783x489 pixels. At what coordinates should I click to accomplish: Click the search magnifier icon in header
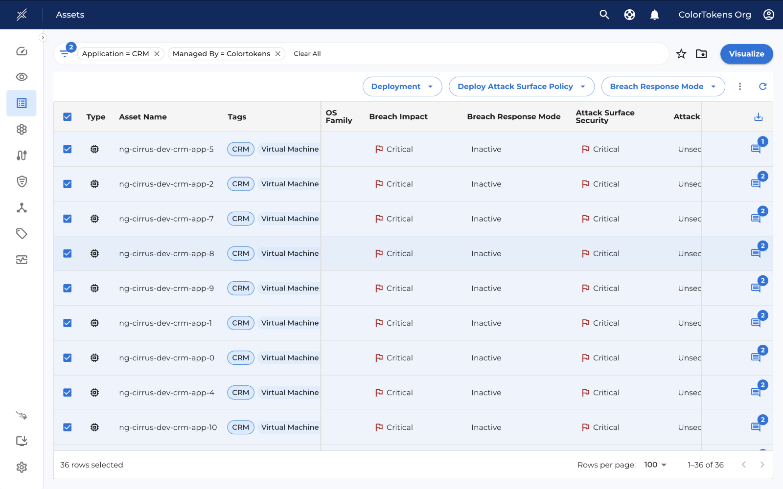pyautogui.click(x=604, y=15)
